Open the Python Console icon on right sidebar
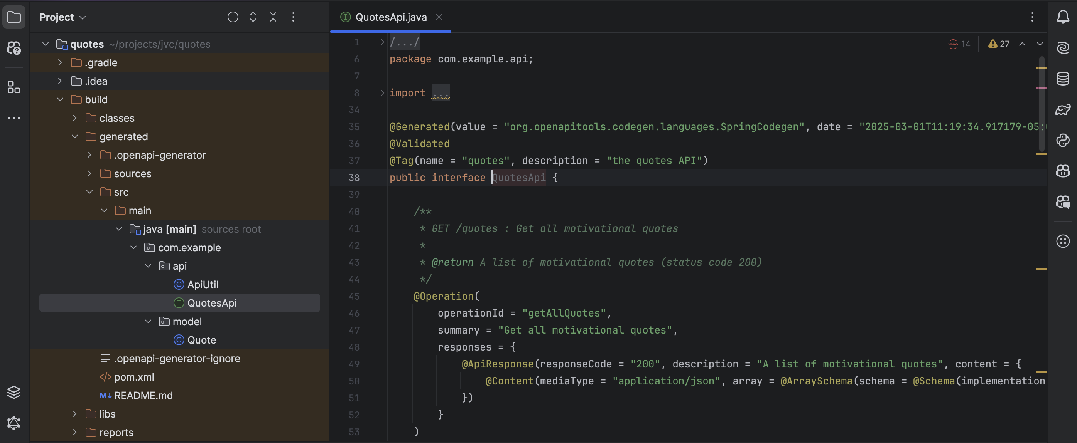The height and width of the screenshot is (443, 1077). pos(1063,140)
